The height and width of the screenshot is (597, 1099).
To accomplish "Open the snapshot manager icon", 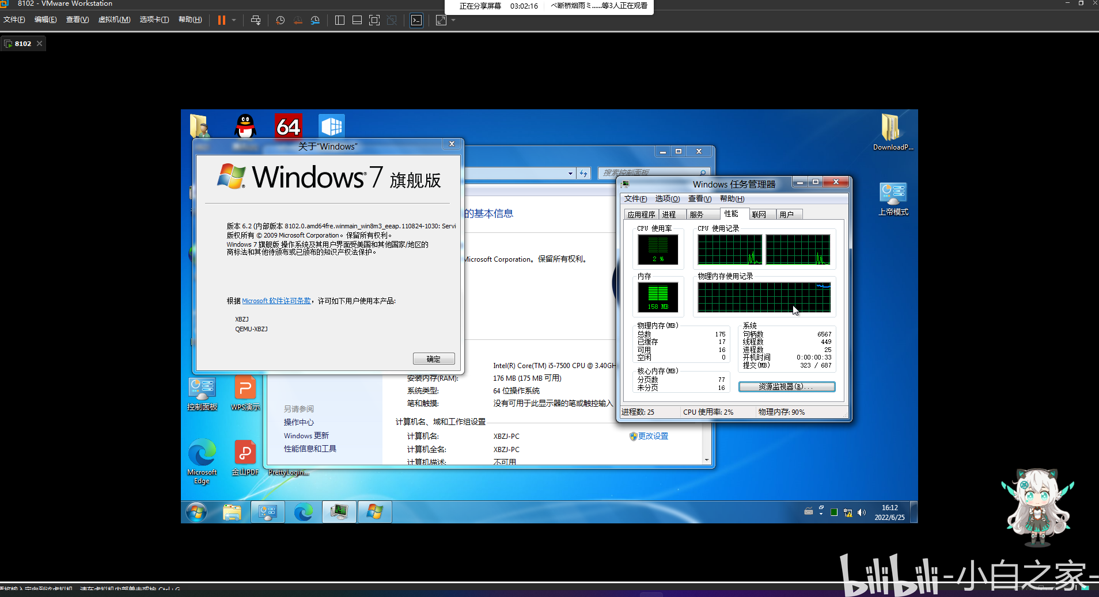I will pos(315,20).
